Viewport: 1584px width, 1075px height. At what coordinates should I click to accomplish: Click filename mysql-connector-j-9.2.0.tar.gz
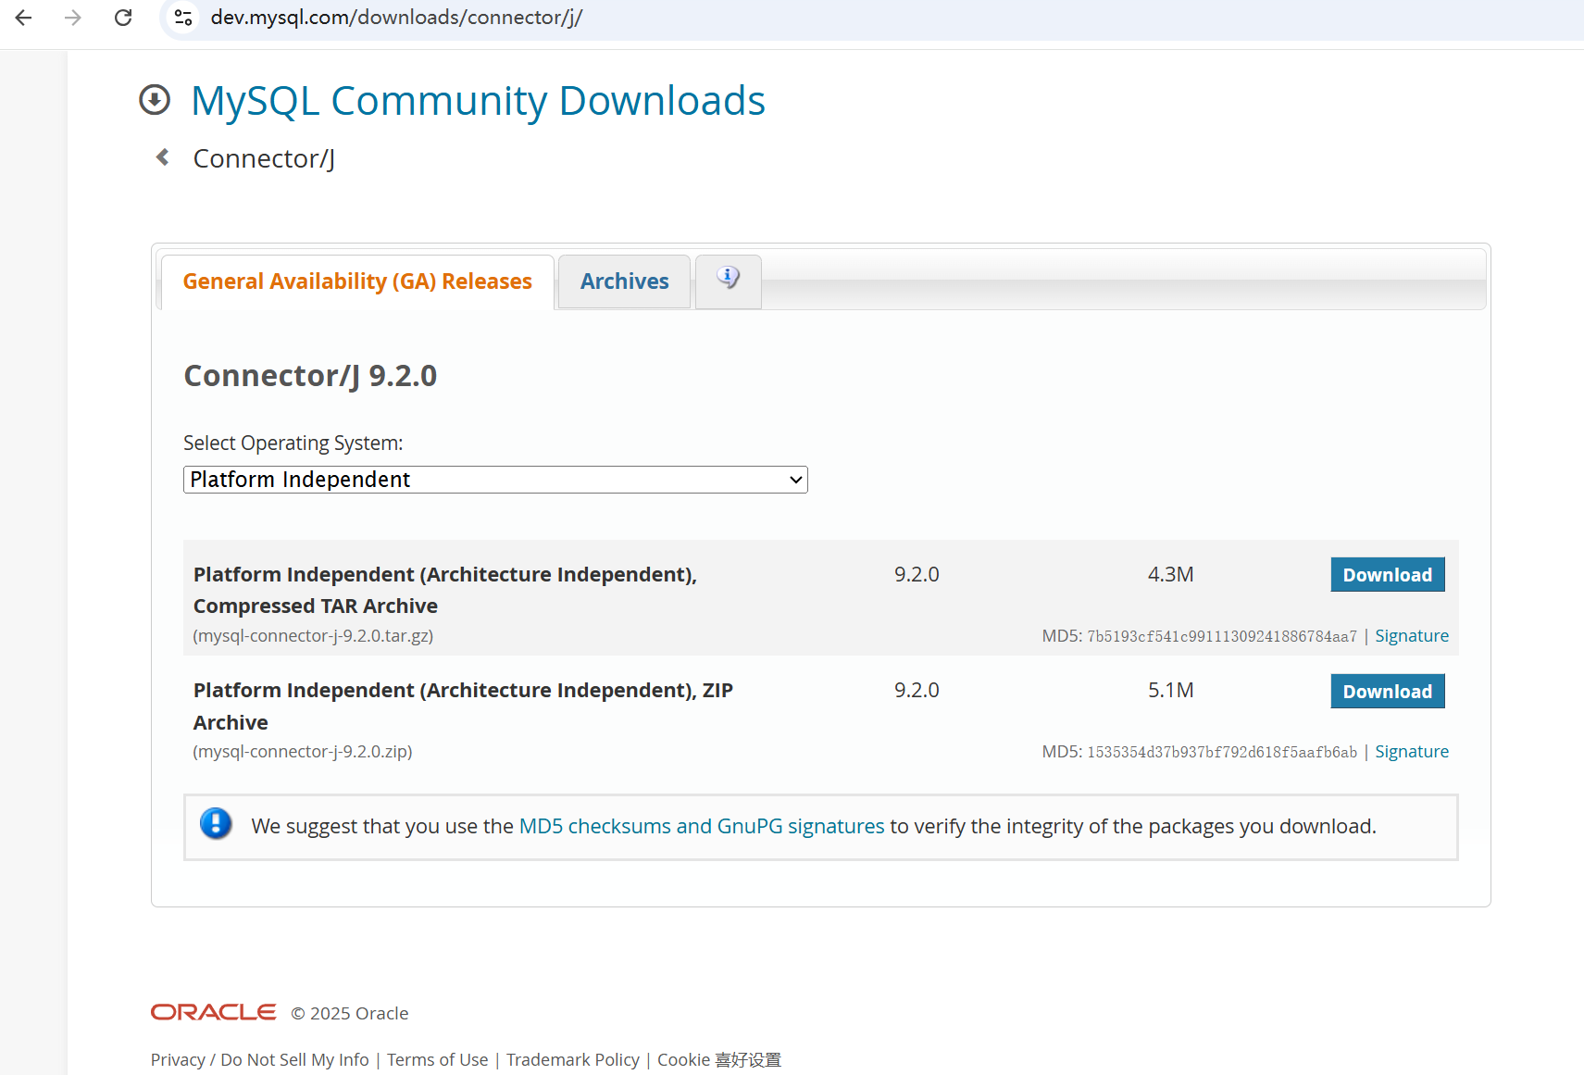click(x=313, y=636)
